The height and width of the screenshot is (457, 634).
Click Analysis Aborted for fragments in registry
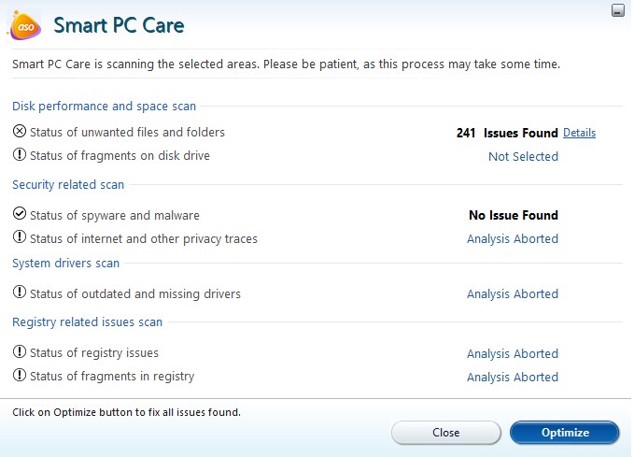513,378
